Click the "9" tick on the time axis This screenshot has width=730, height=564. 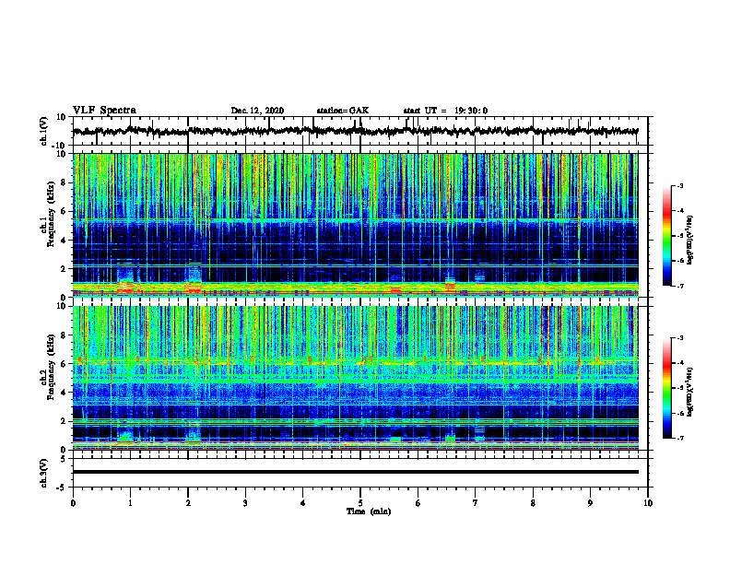point(590,503)
